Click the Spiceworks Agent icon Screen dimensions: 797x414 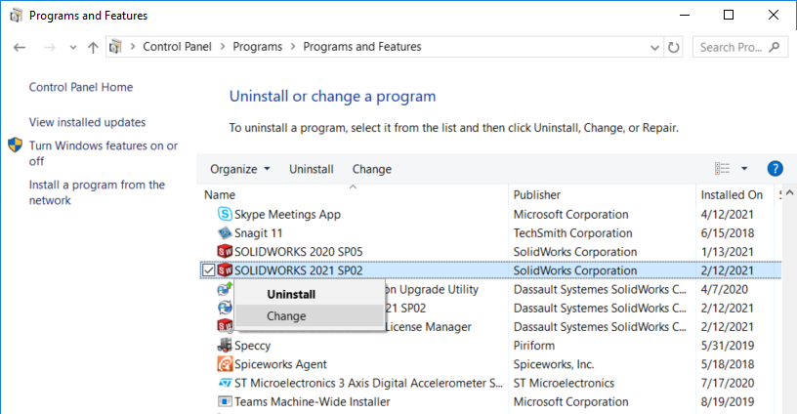225,363
